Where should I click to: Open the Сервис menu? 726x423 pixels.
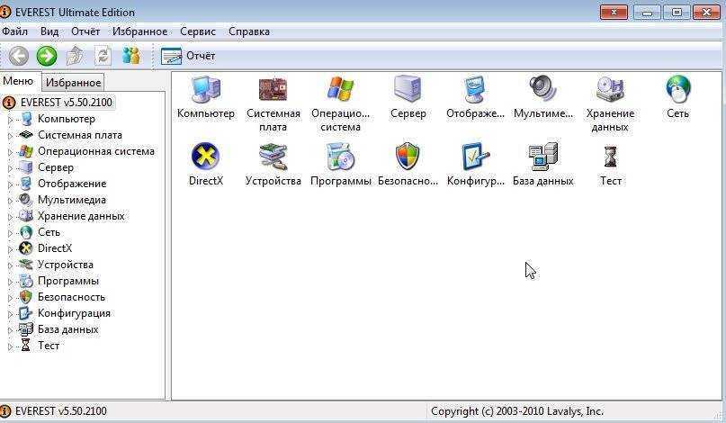pos(198,31)
